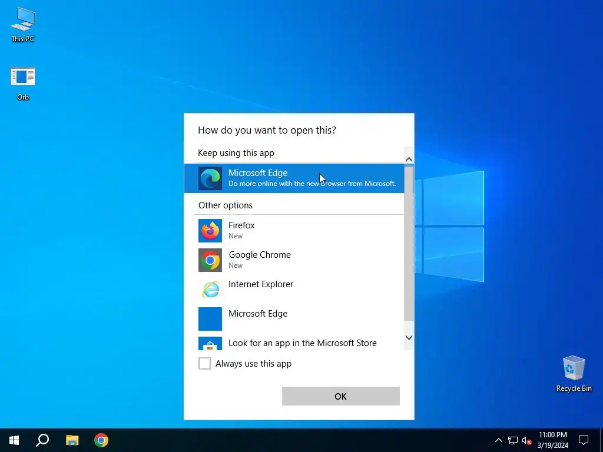603x452 pixels.
Task: Click the lower Microsoft Edge text label
Action: click(x=258, y=314)
